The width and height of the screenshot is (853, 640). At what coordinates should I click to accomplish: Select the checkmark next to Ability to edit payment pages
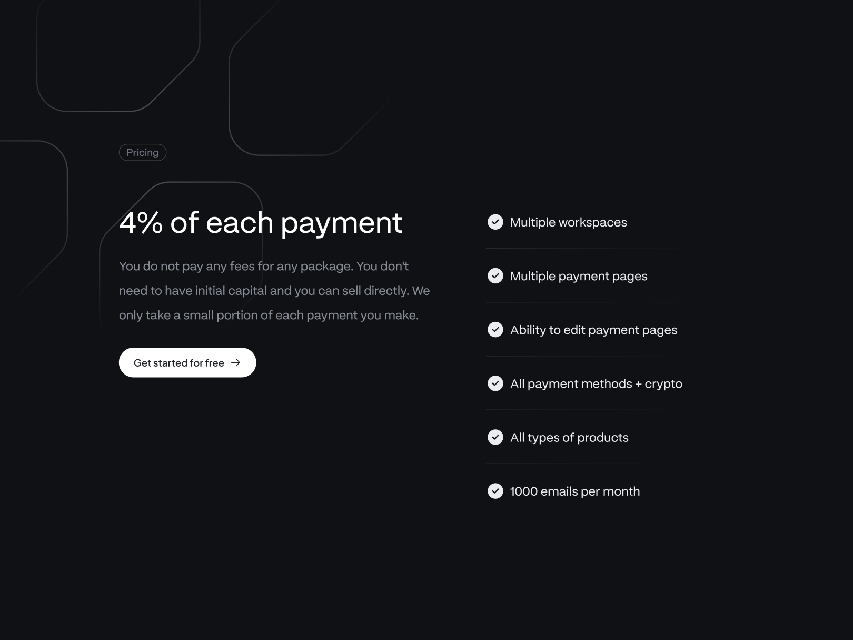pyautogui.click(x=495, y=330)
